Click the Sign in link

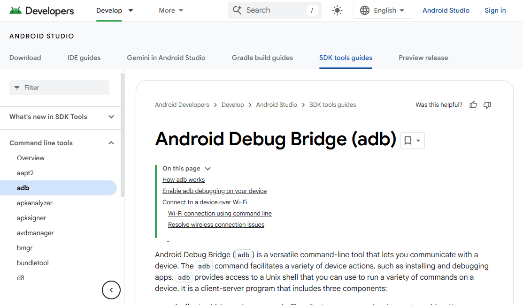point(495,10)
